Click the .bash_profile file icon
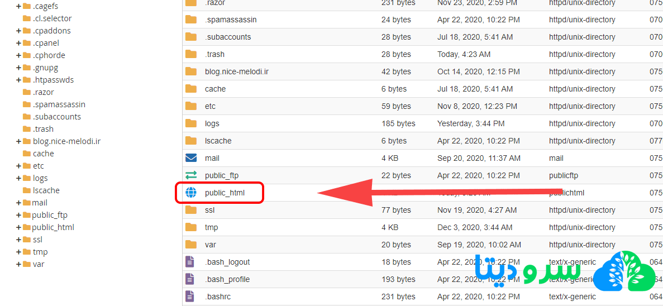This screenshot has width=663, height=306. 191,279
